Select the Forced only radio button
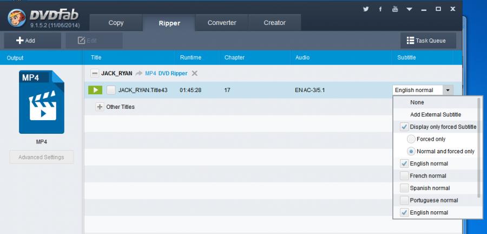 411,139
